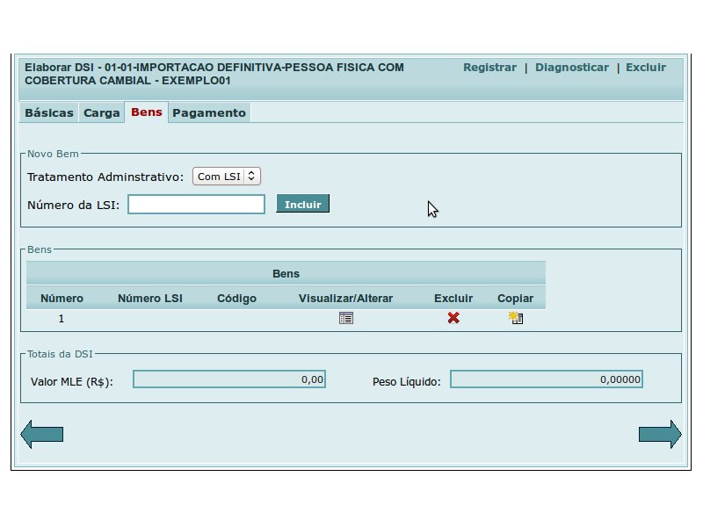Run Diagnosticar from the header
Screen dimensions: 703x527
(x=571, y=68)
